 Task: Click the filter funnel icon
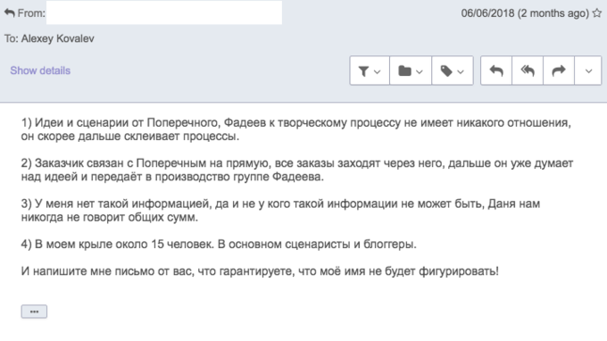point(363,71)
